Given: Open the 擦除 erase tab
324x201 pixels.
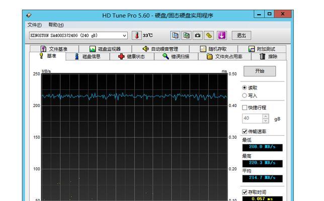Looking at the screenshot, I should click(269, 56).
